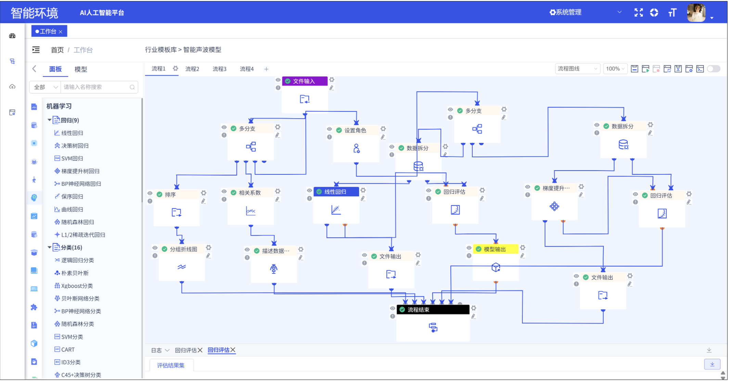Viewport: 729px width, 381px height.
Task: Click the dashboard gauge icon in left sidebar
Action: [12, 36]
